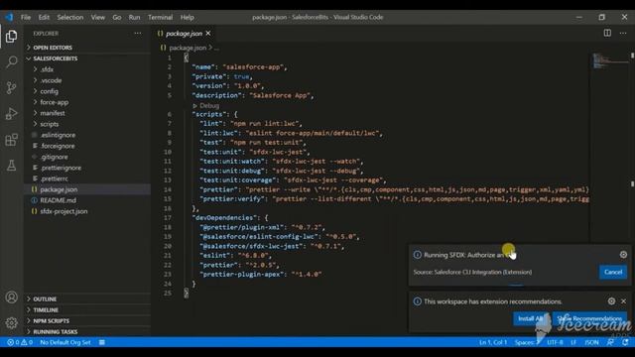Expand the scripts folder
Viewport: 635px width, 357px height.
point(49,124)
